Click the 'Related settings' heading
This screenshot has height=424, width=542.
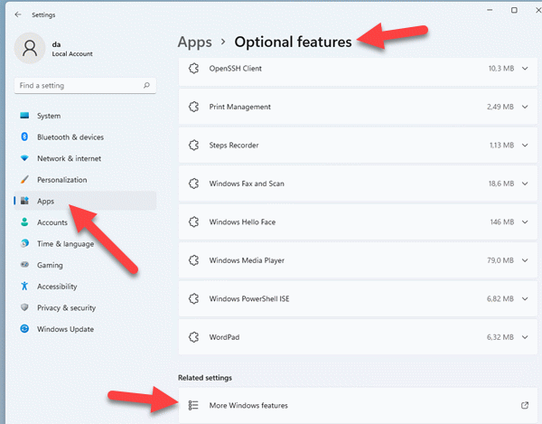(x=205, y=378)
